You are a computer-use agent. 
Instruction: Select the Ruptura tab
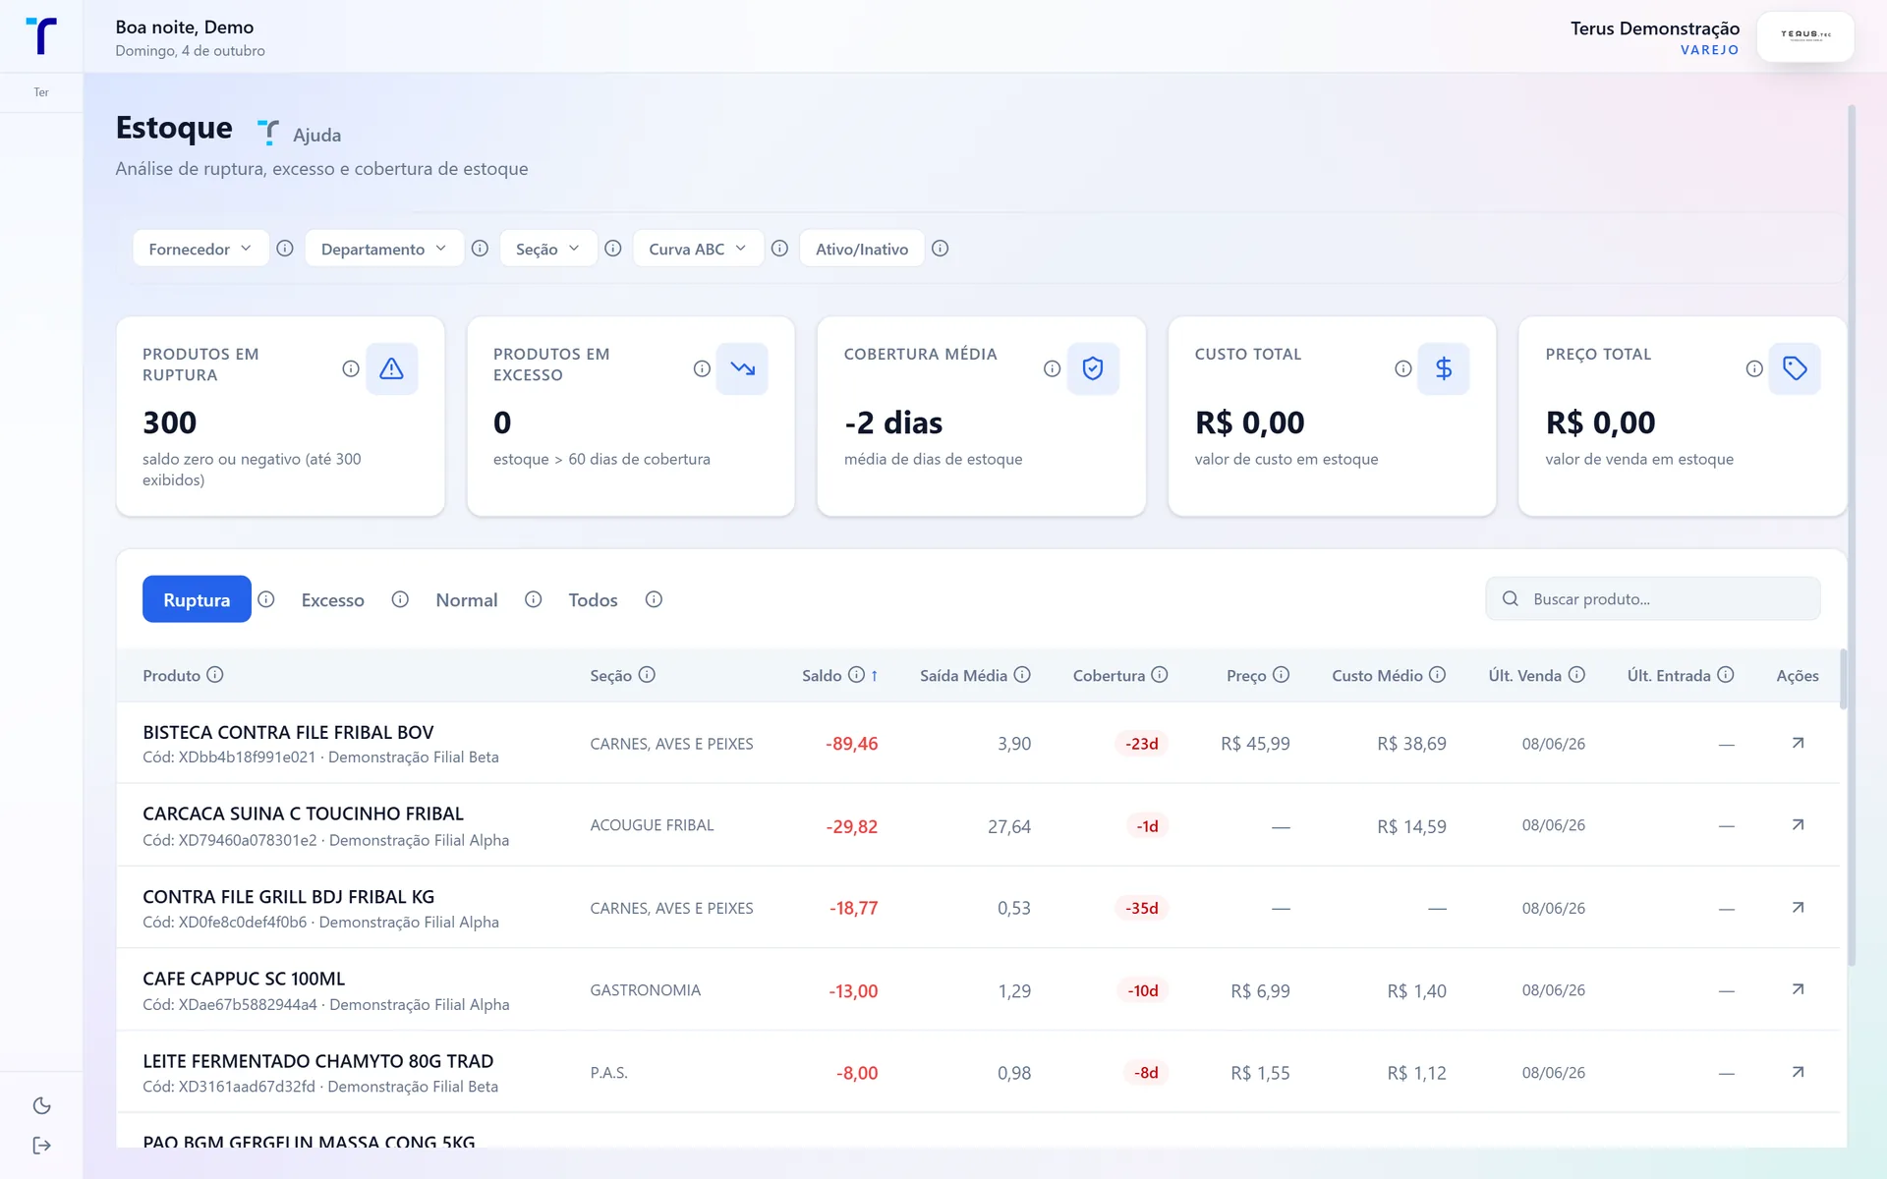(197, 599)
